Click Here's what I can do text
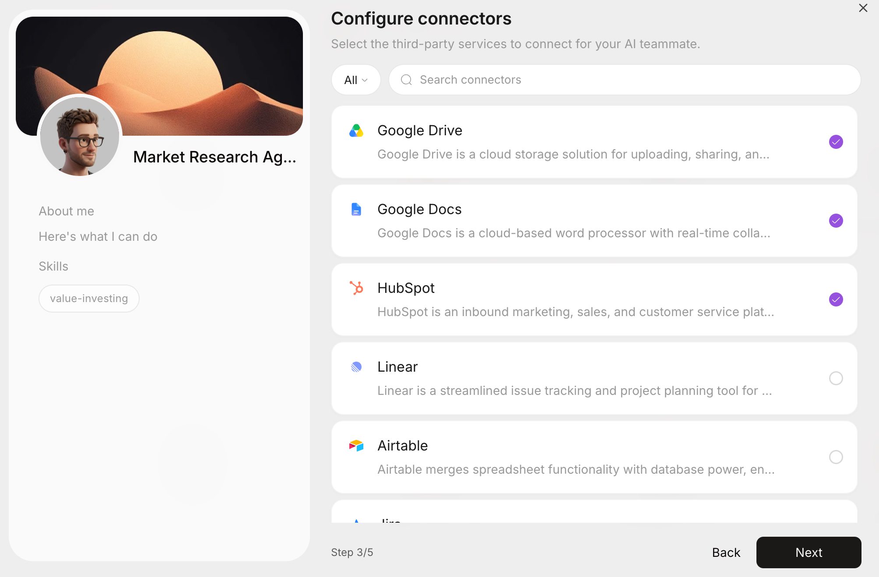The height and width of the screenshot is (577, 879). click(98, 236)
